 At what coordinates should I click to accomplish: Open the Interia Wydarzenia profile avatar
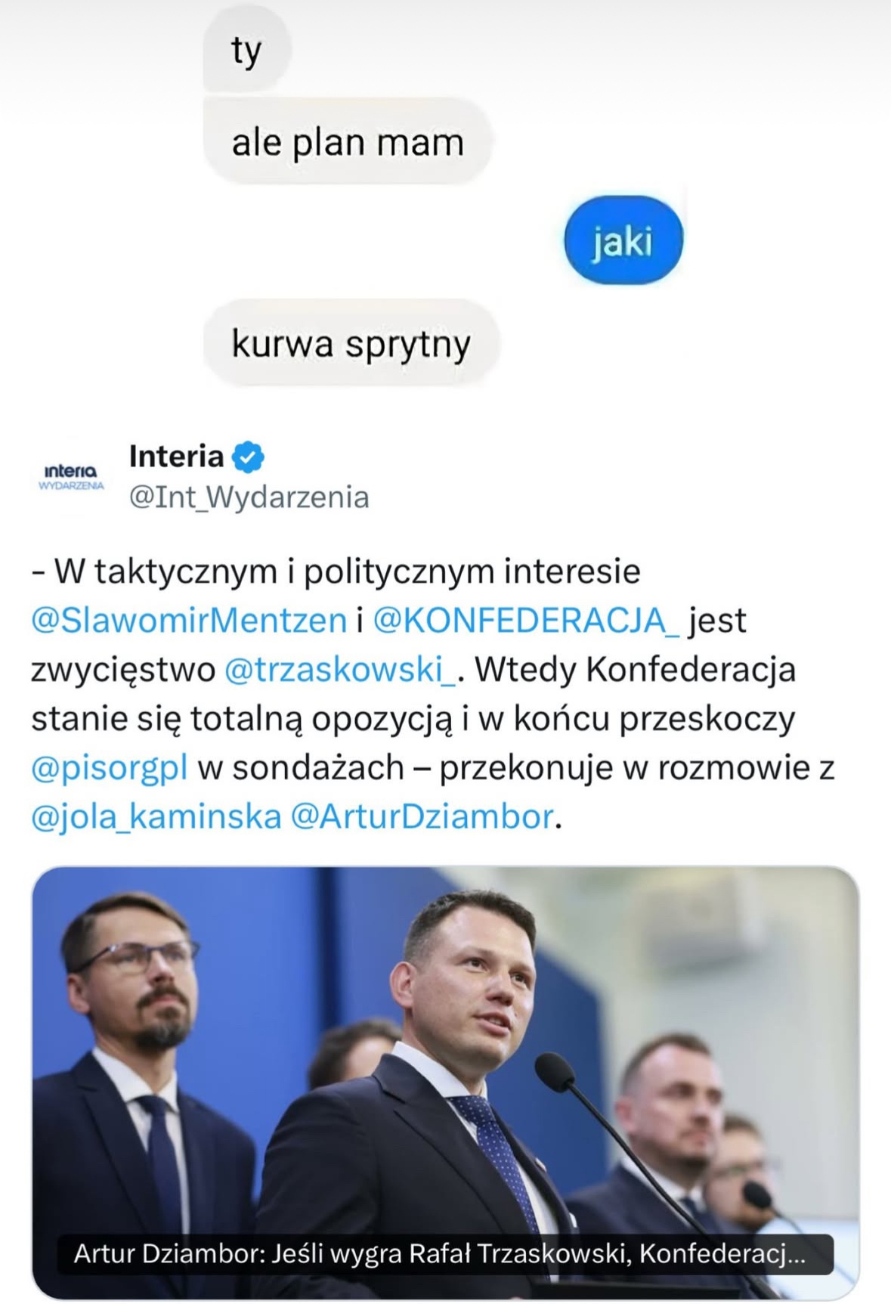click(x=71, y=477)
